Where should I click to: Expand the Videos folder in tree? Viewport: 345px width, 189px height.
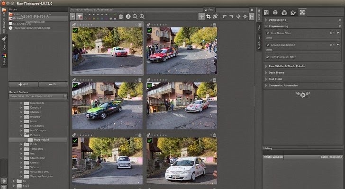[21, 167]
